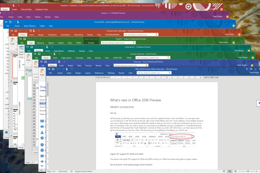Select the pentagon shape in the Visio stencil
Image resolution: width=260 pixels, height=173 pixels.
coord(42,138)
